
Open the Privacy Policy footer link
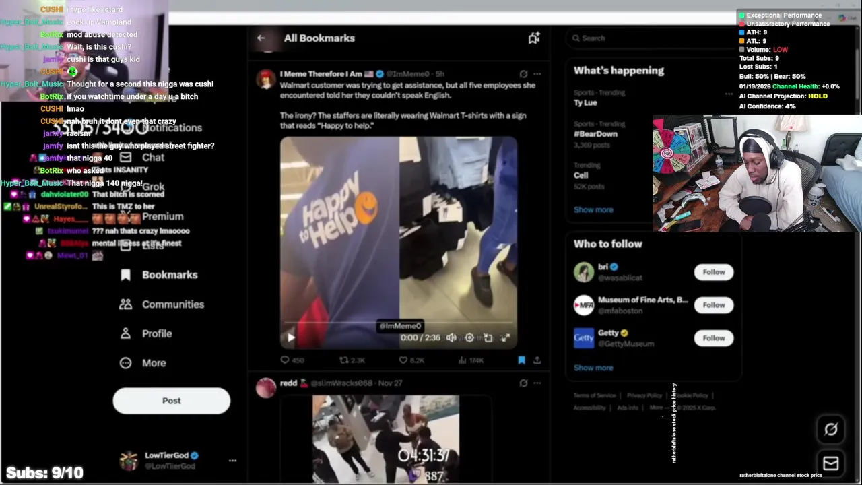(x=644, y=395)
